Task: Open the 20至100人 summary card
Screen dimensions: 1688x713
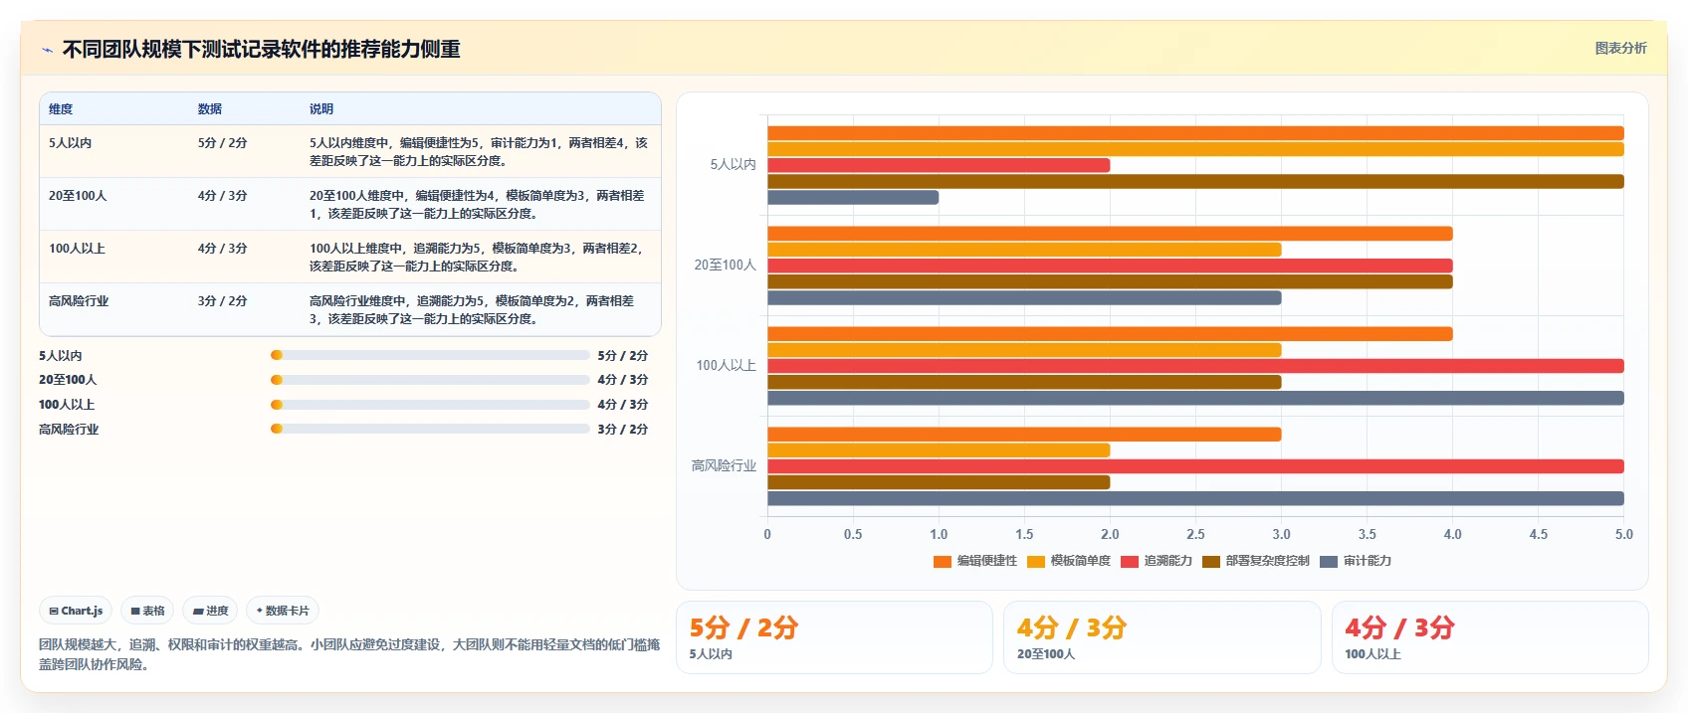Action: pyautogui.click(x=1161, y=637)
